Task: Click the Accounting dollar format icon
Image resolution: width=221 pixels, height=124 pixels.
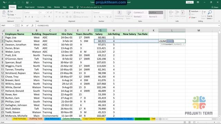Action: (95, 17)
